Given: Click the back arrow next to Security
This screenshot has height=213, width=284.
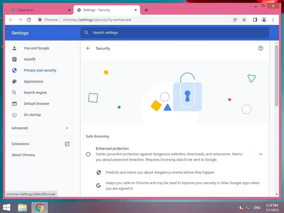Looking at the screenshot, I should point(88,48).
